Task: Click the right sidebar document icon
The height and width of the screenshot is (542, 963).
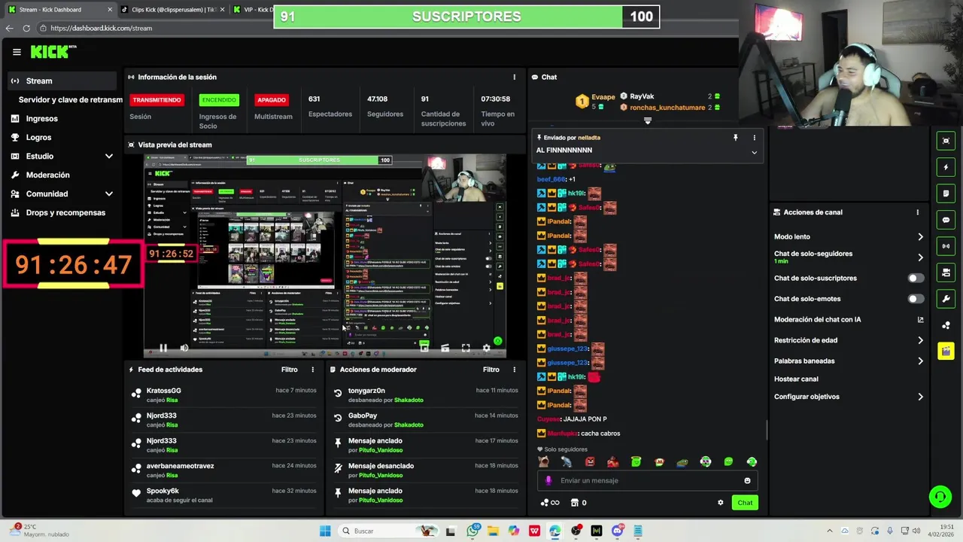Action: [x=946, y=193]
